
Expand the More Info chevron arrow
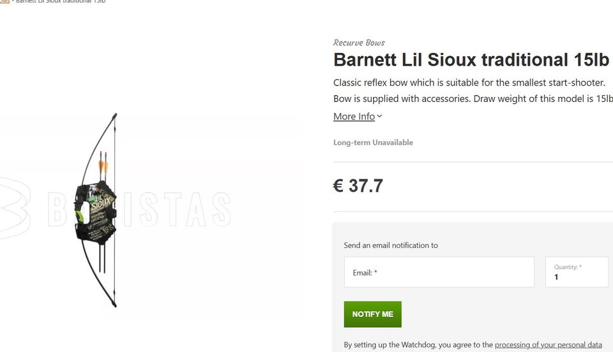point(379,116)
